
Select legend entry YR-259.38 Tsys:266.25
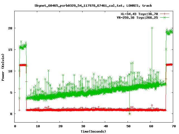[x=137, y=18]
